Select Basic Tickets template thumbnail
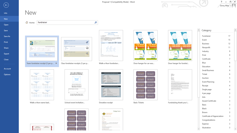Screen dimensions: 237x133 click(145, 85)
